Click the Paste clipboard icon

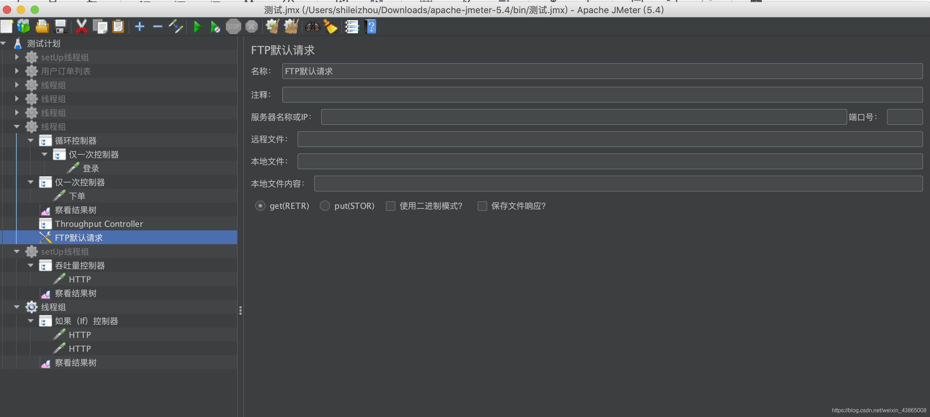pyautogui.click(x=118, y=27)
